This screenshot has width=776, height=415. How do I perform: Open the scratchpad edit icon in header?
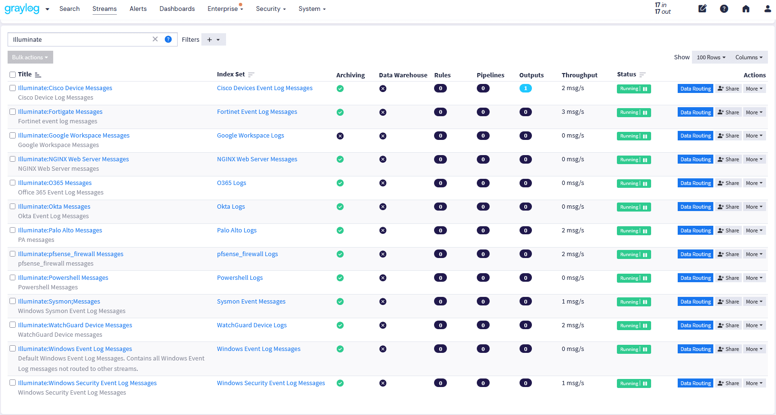click(702, 9)
